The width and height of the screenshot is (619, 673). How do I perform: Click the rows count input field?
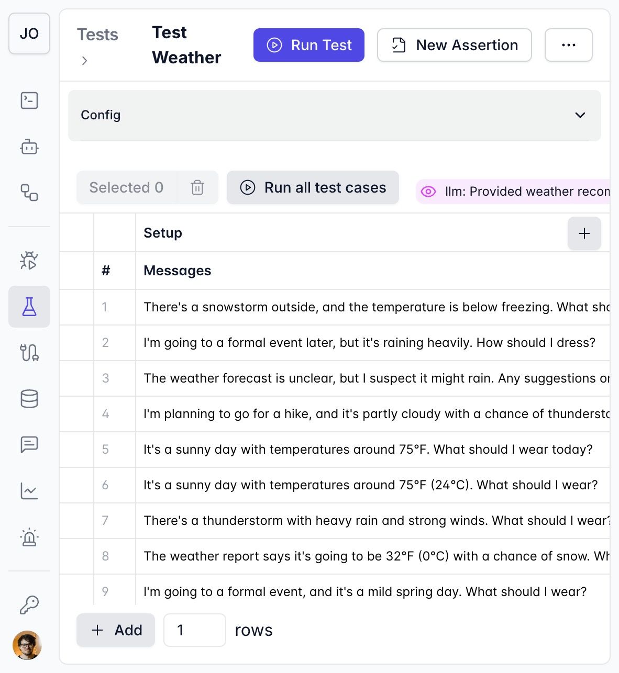point(194,630)
